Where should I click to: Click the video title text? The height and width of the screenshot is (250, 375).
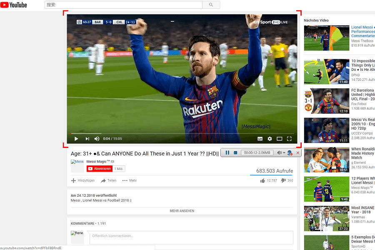(145, 154)
